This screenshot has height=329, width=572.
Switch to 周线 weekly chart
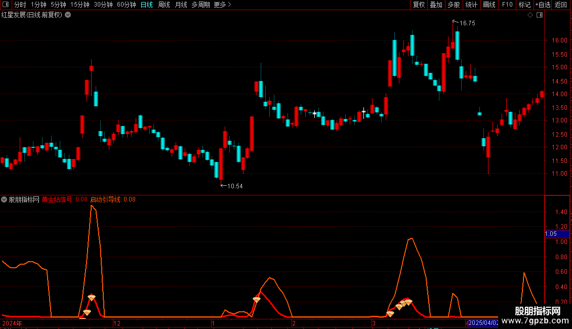tap(164, 5)
